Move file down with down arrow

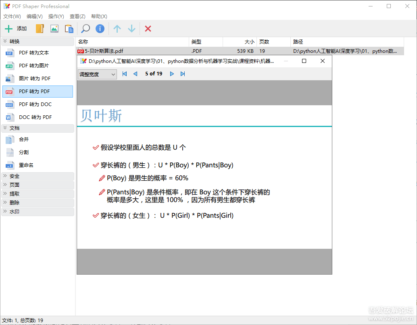[131, 29]
